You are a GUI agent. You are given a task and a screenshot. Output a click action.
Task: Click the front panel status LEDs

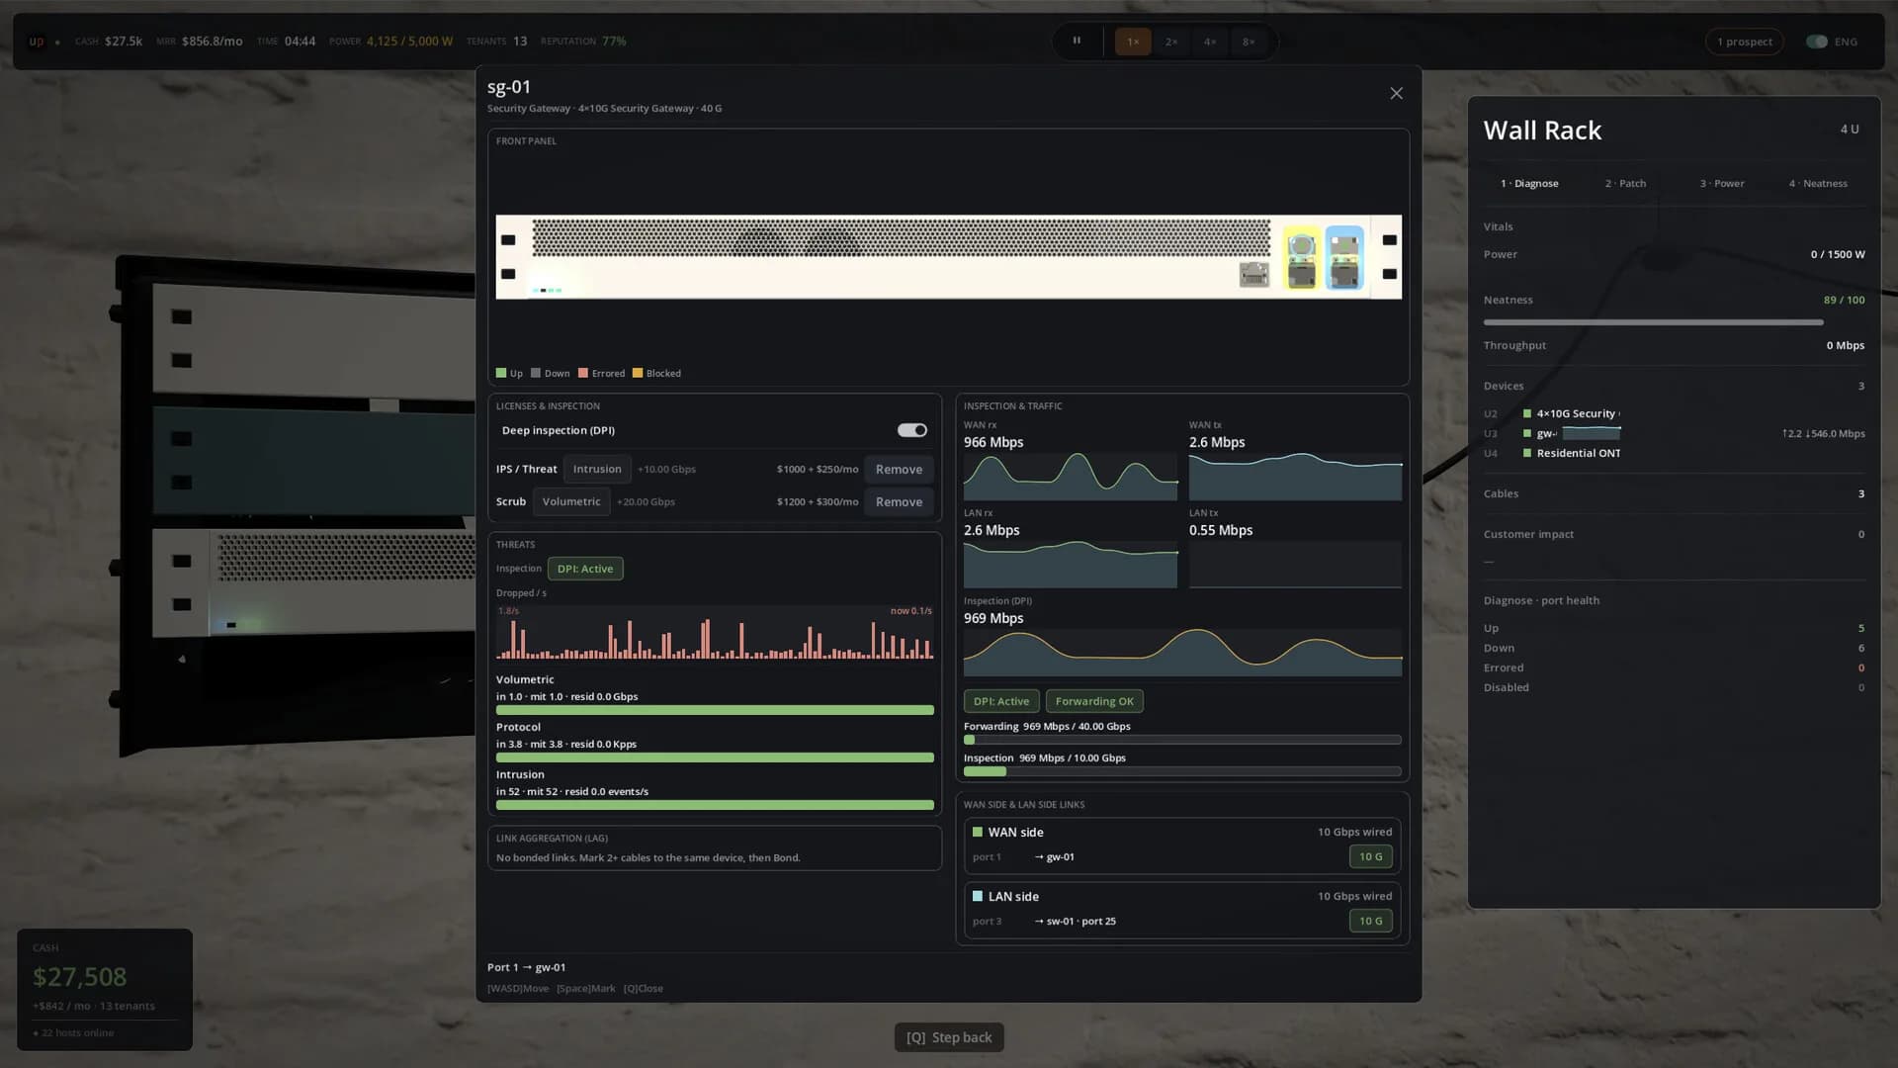point(548,290)
